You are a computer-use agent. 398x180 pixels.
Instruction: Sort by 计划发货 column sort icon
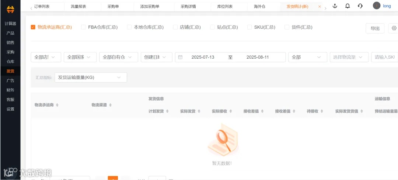point(167,111)
